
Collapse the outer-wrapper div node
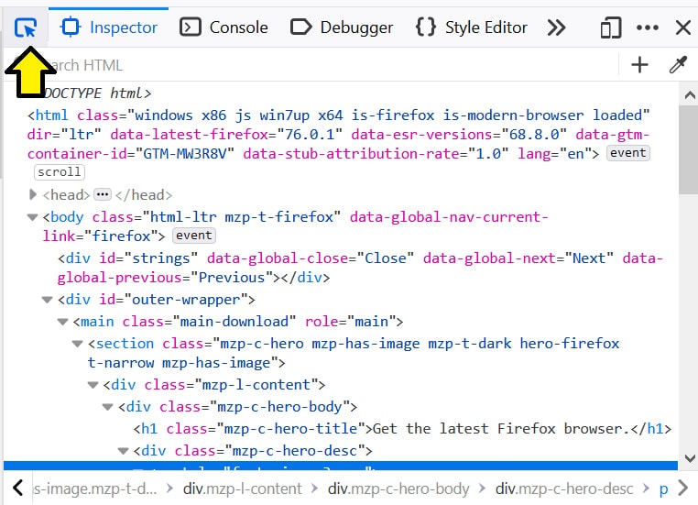point(48,300)
